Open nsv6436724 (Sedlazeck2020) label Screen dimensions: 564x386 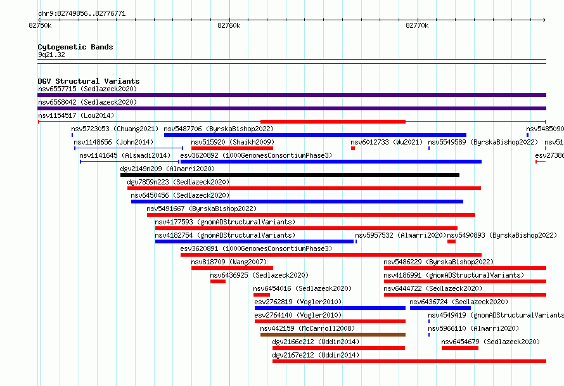[459, 302]
